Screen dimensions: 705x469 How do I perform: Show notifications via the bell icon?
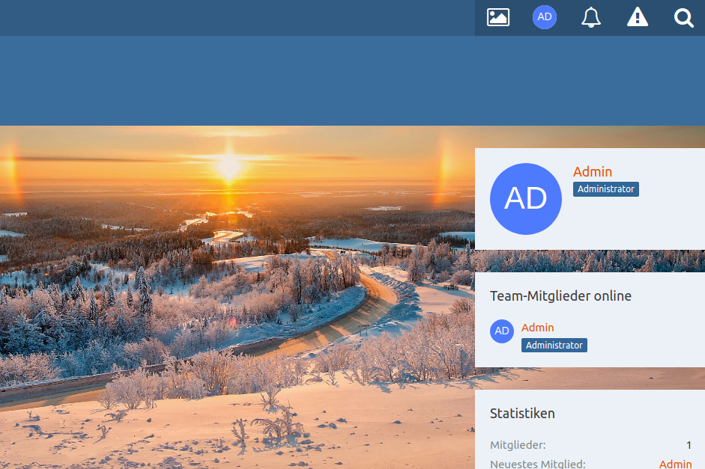(591, 17)
